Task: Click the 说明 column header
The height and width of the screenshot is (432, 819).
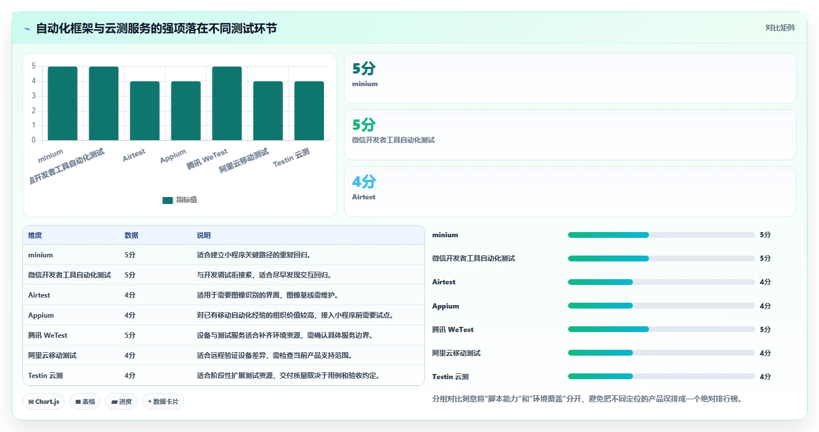Action: (204, 236)
